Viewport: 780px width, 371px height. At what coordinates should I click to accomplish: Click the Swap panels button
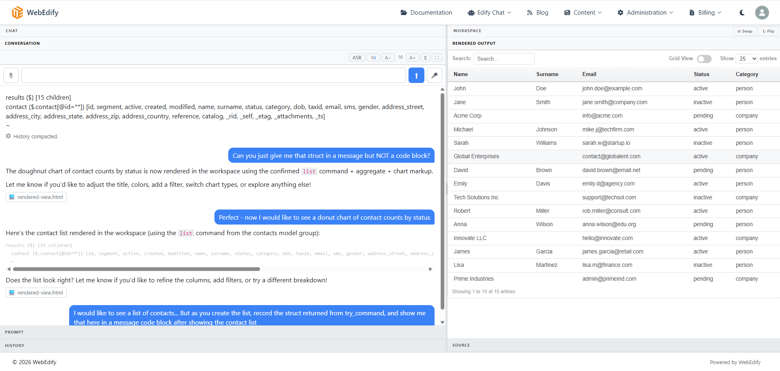(745, 31)
